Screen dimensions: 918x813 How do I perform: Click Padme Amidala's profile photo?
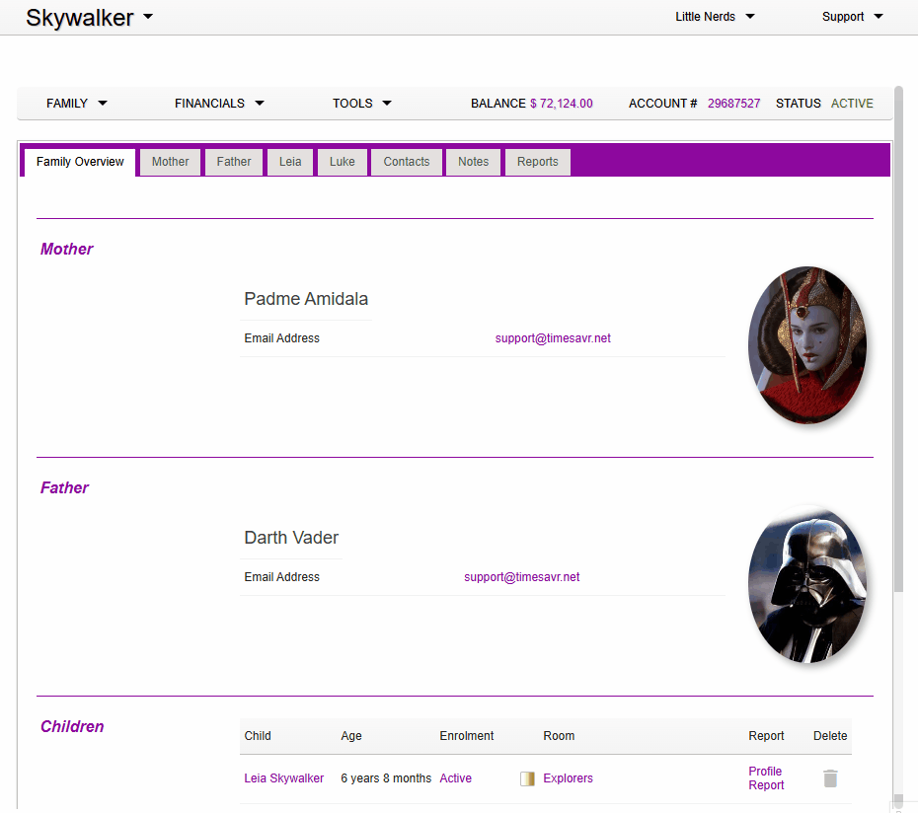[807, 345]
